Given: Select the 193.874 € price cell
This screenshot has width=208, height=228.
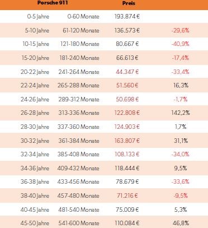Looking at the screenshot, I should 127,16.
